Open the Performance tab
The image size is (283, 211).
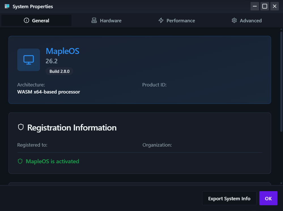pos(176,21)
